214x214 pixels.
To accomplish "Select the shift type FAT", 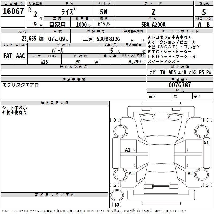I will click(8, 56).
